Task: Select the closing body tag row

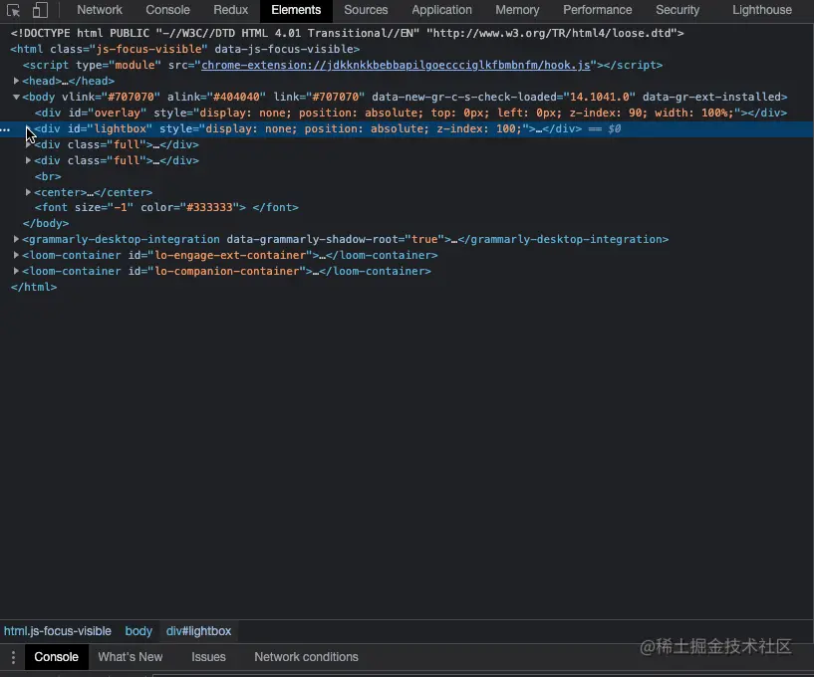Action: [x=46, y=224]
